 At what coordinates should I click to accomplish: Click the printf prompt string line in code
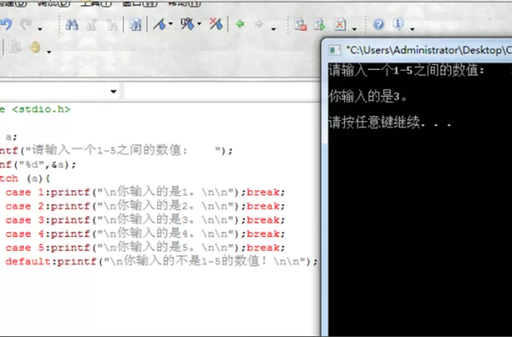[116, 150]
